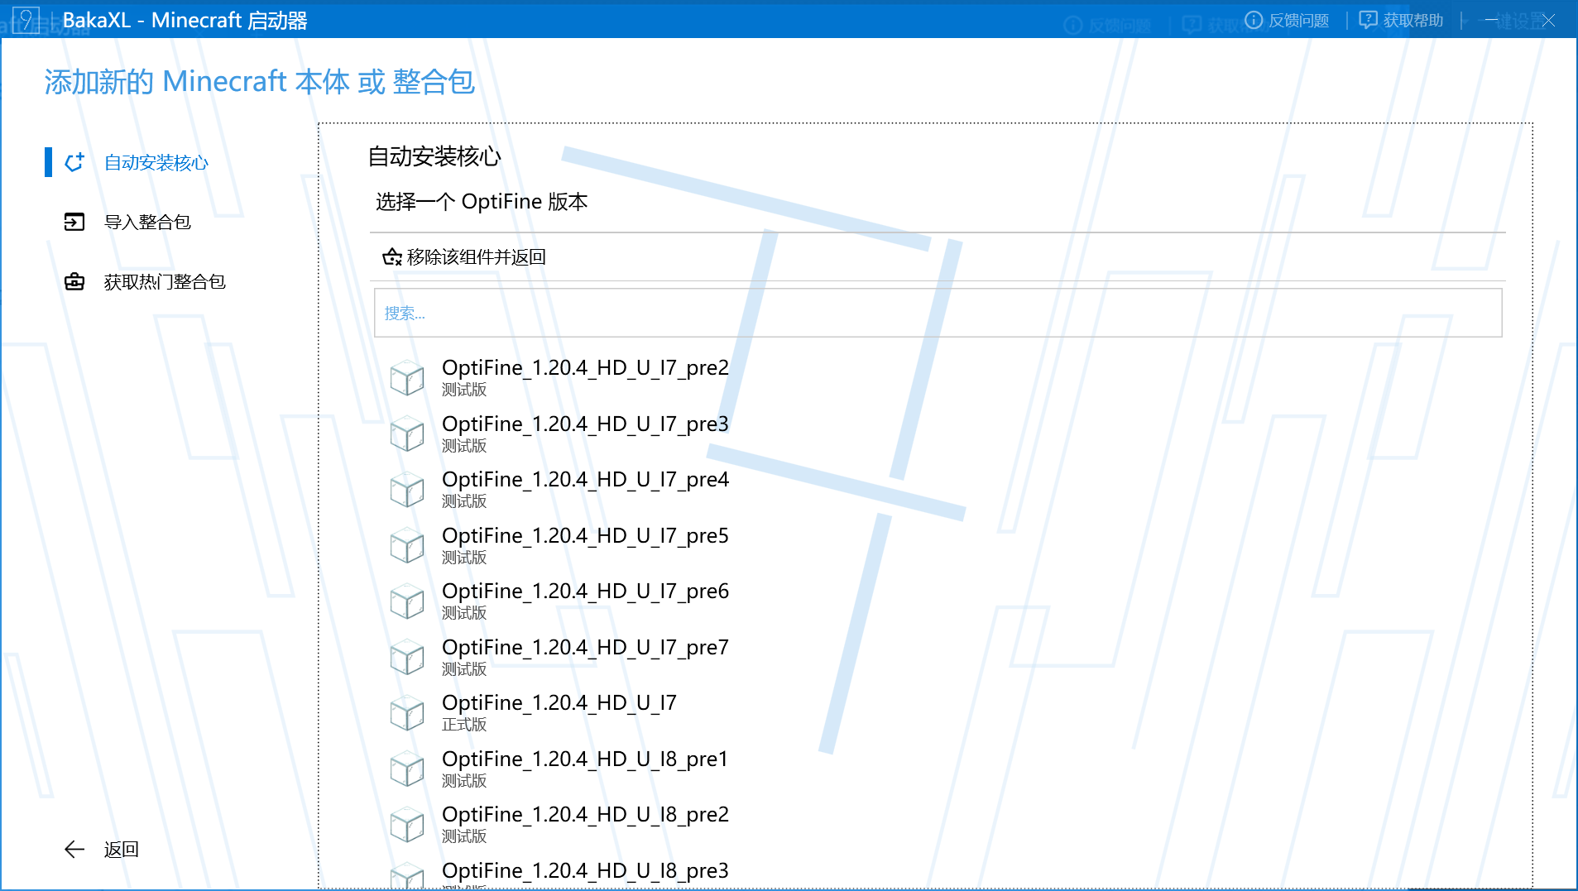Click the 反馈问题 info icon
Viewport: 1578px width, 891px height.
point(1254,20)
